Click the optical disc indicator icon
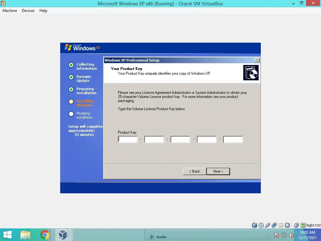This screenshot has width=321, height=241. [x=261, y=225]
